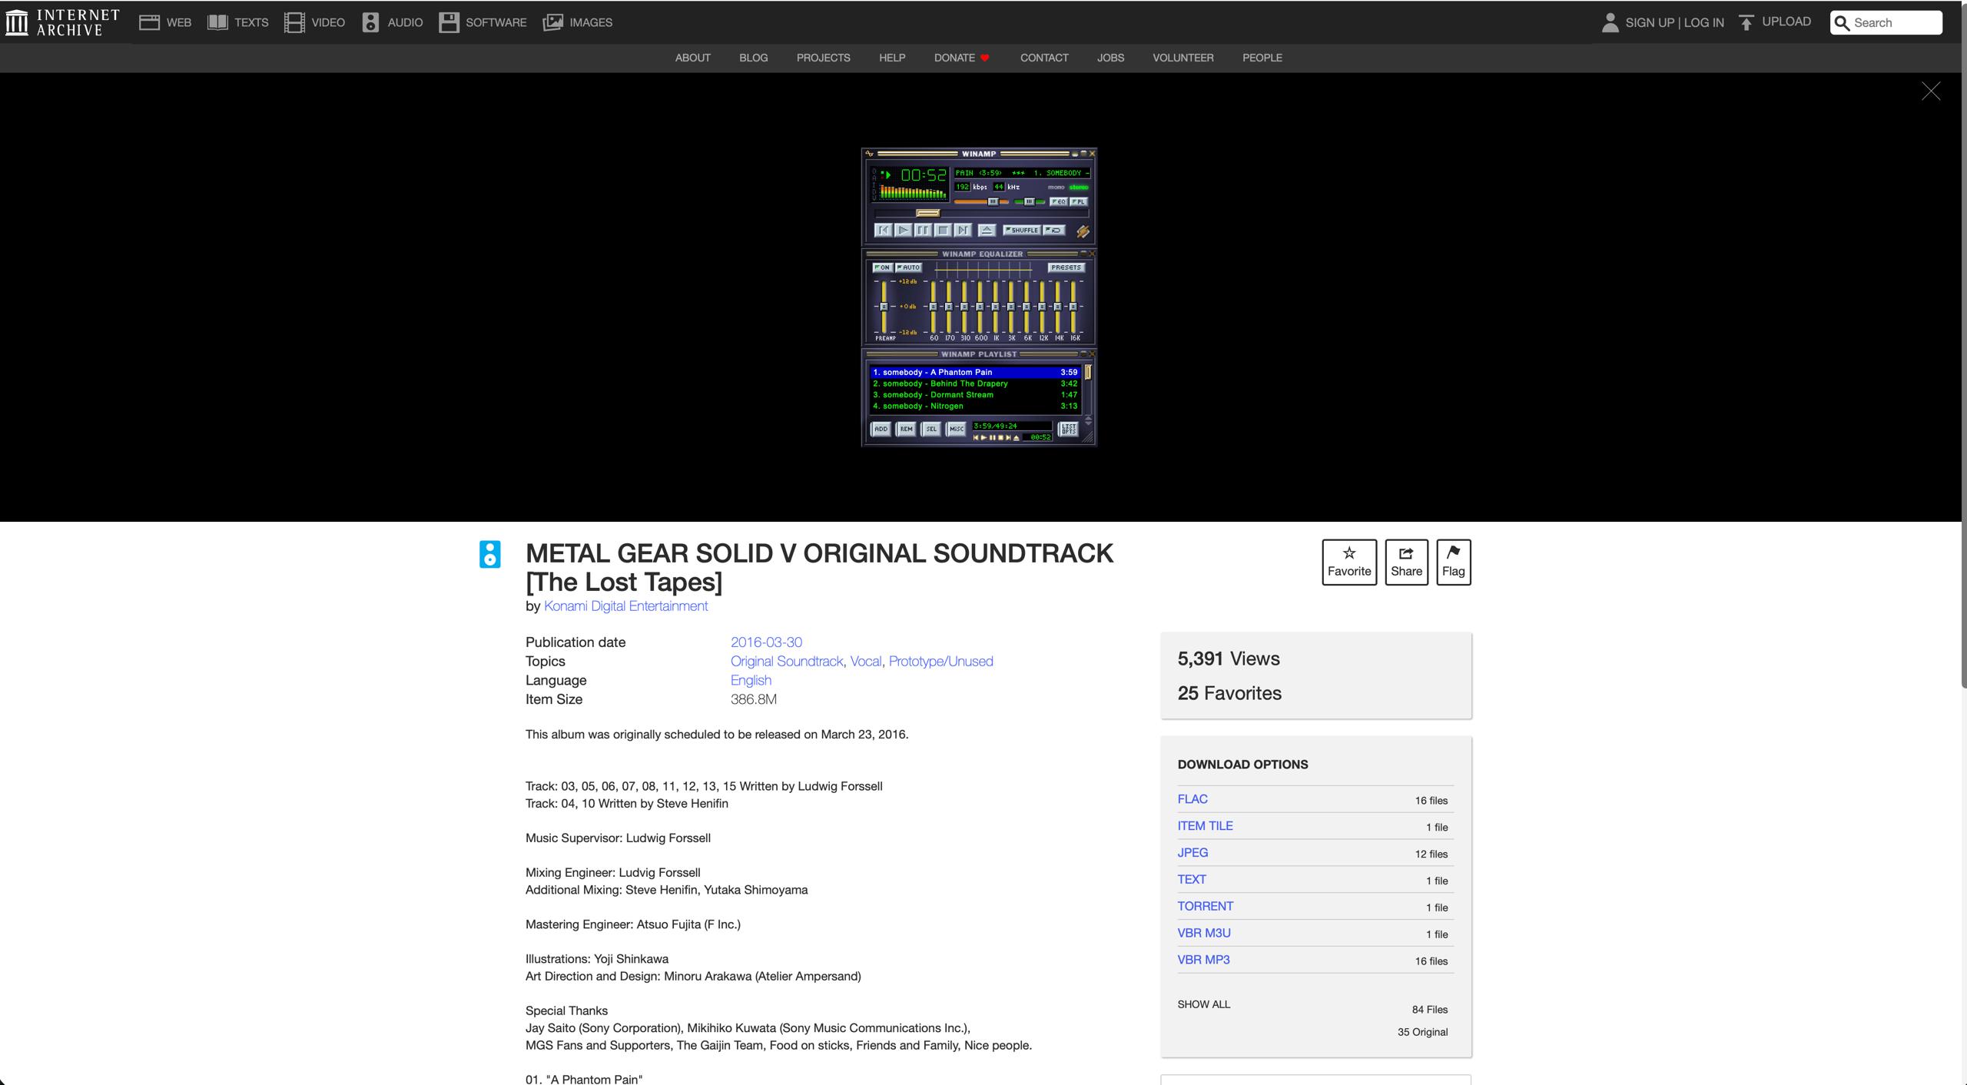Click the Winamp balance slider
Image resolution: width=1967 pixels, height=1085 pixels.
[x=1030, y=202]
